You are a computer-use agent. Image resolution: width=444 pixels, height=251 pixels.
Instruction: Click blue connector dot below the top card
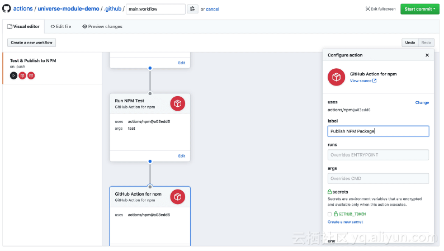150,68
